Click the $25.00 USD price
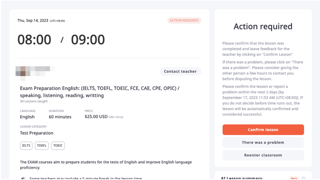 [96, 117]
